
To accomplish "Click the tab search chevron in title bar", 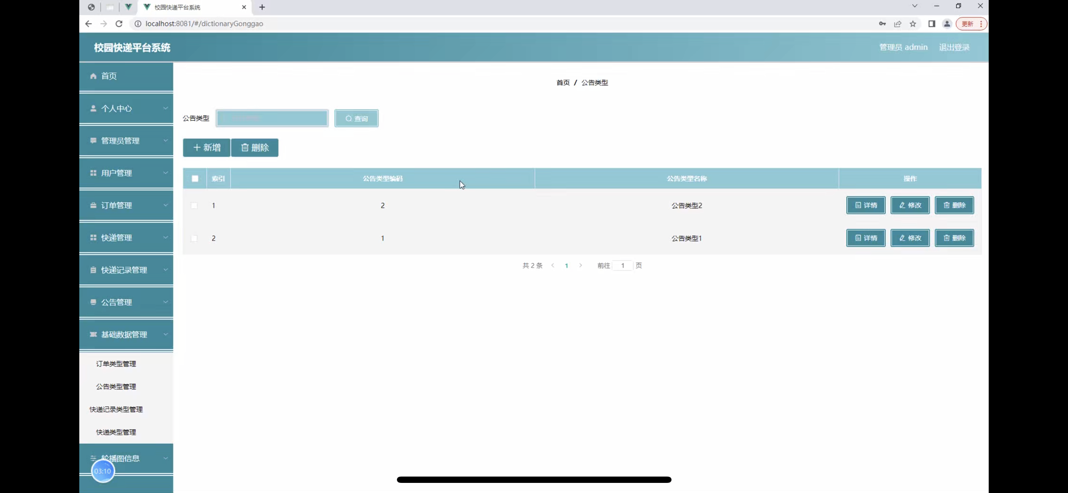I will [914, 6].
